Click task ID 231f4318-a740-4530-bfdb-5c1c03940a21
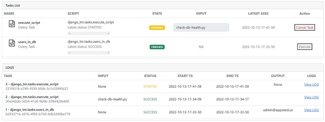Viewport: 325px width, 122px height. 37,89
